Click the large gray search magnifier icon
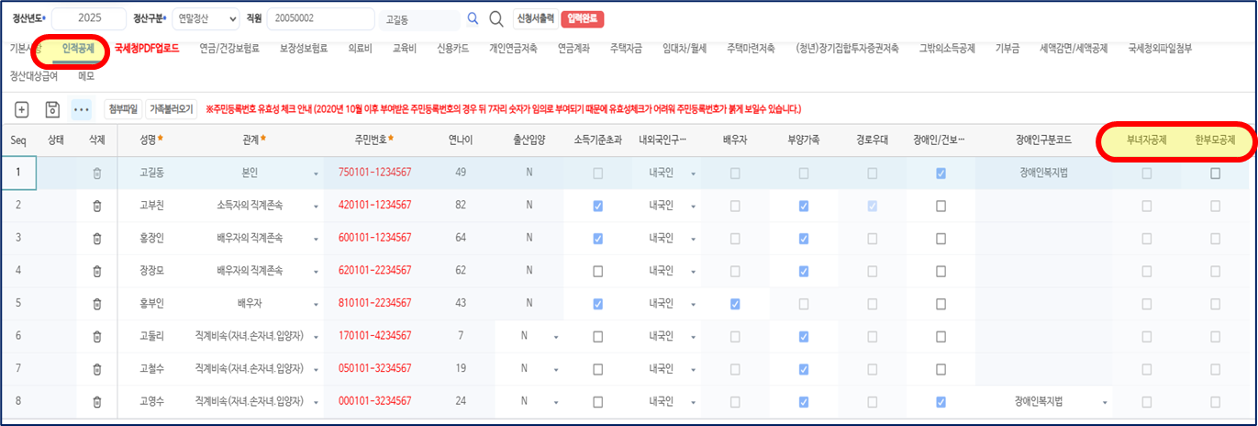 495,19
